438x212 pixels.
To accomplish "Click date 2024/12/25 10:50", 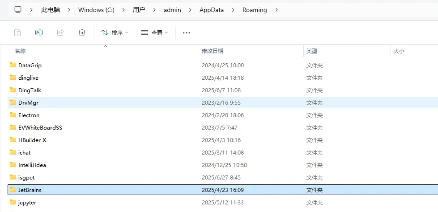I will (225, 165).
